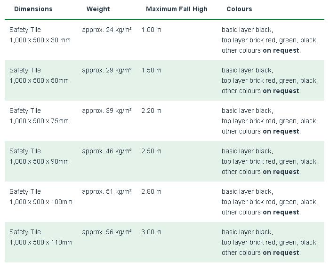
Task: Click 'on request' in the 30 mm tile row
Action: (281, 50)
